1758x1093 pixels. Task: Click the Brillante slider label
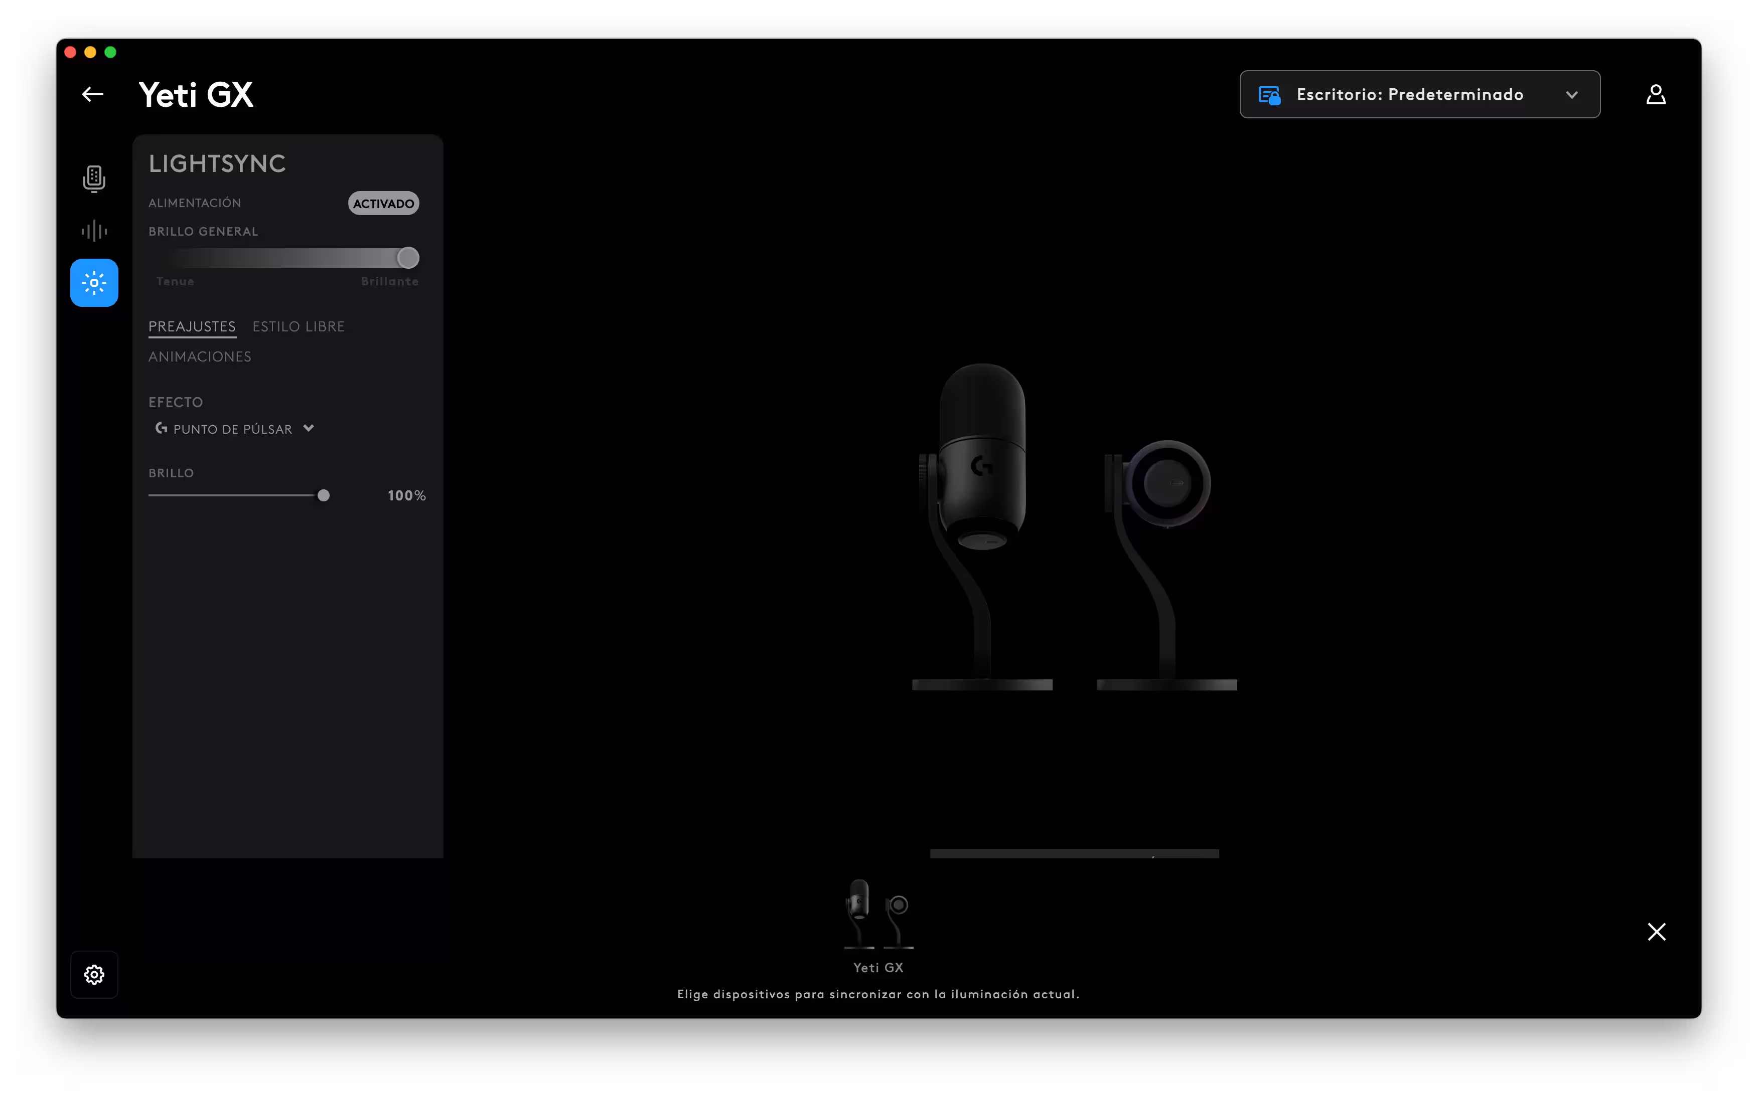click(390, 281)
